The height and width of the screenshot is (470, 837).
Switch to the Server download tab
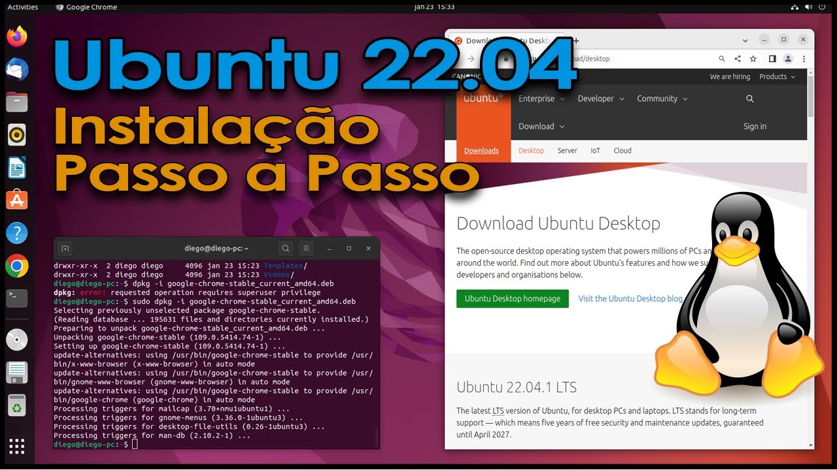click(567, 151)
